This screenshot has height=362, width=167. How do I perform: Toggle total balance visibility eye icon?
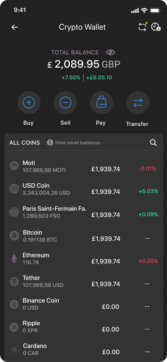point(110,52)
